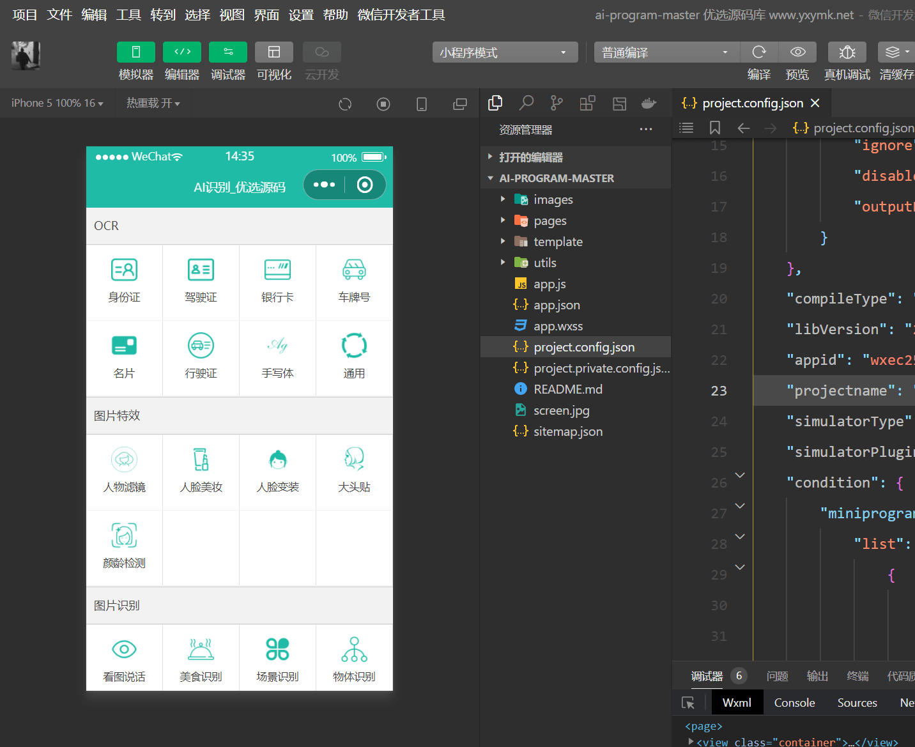Open the 普通编译 compile mode dropdown
Viewport: 915px width, 747px height.
pos(667,52)
